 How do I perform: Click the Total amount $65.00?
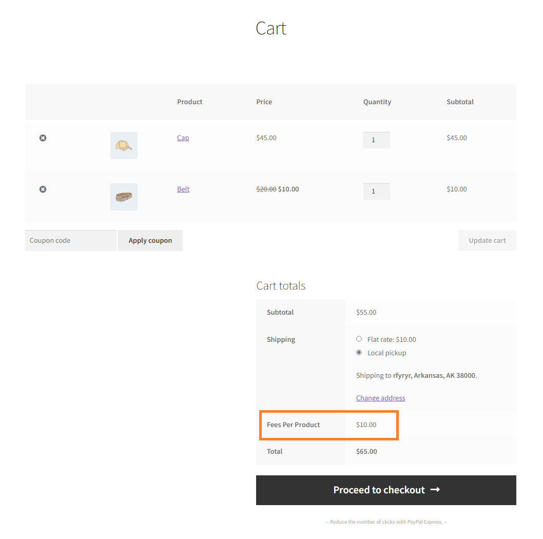pyautogui.click(x=366, y=451)
